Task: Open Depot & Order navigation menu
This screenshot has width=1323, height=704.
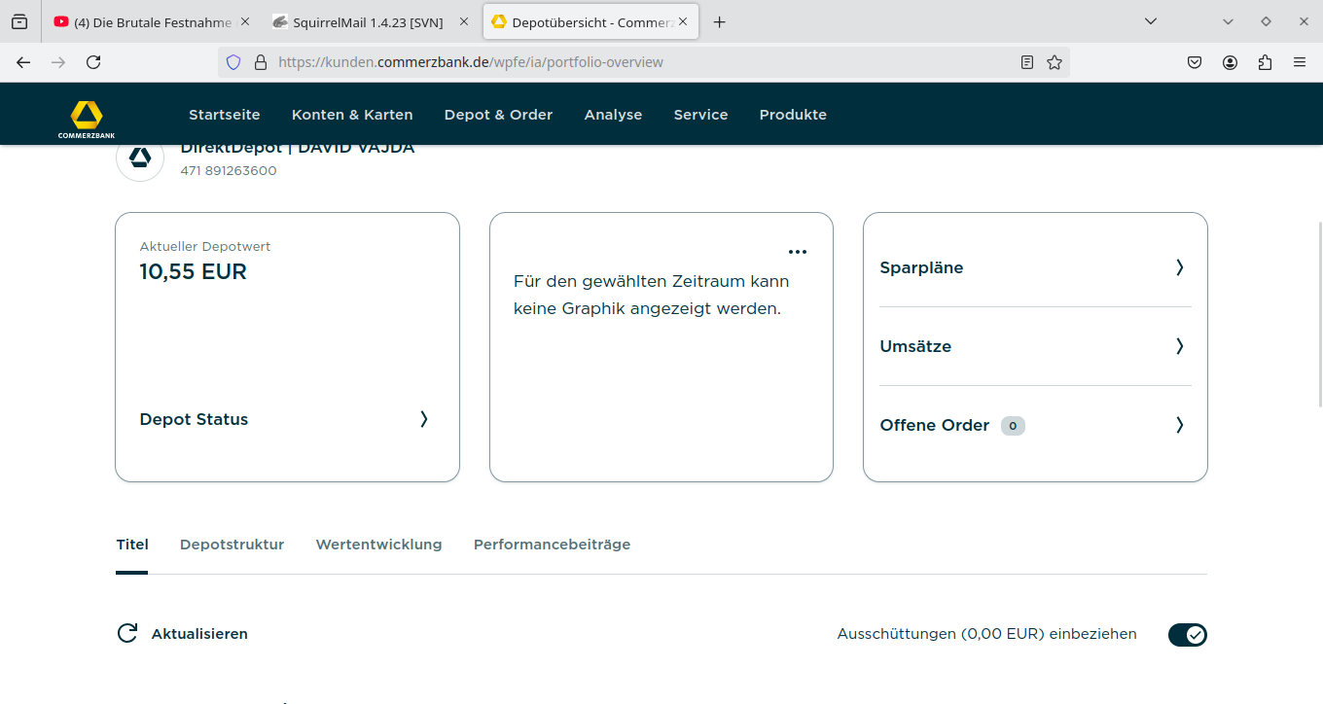Action: coord(498,115)
